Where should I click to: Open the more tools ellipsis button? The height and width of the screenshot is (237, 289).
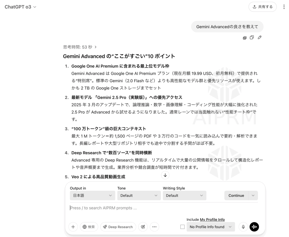pos(154,227)
